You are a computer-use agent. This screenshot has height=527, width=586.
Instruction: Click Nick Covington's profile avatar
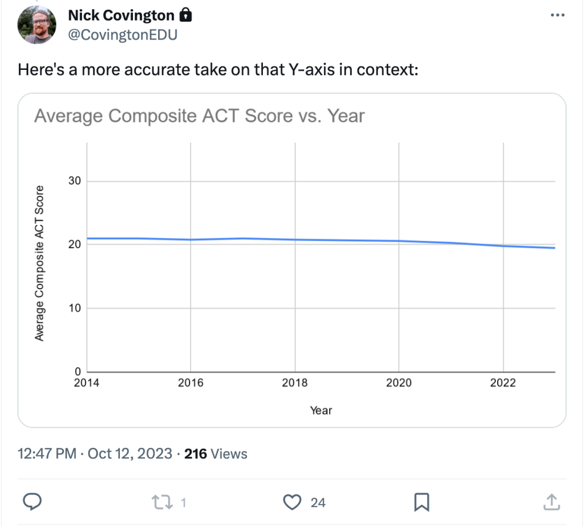(x=37, y=25)
